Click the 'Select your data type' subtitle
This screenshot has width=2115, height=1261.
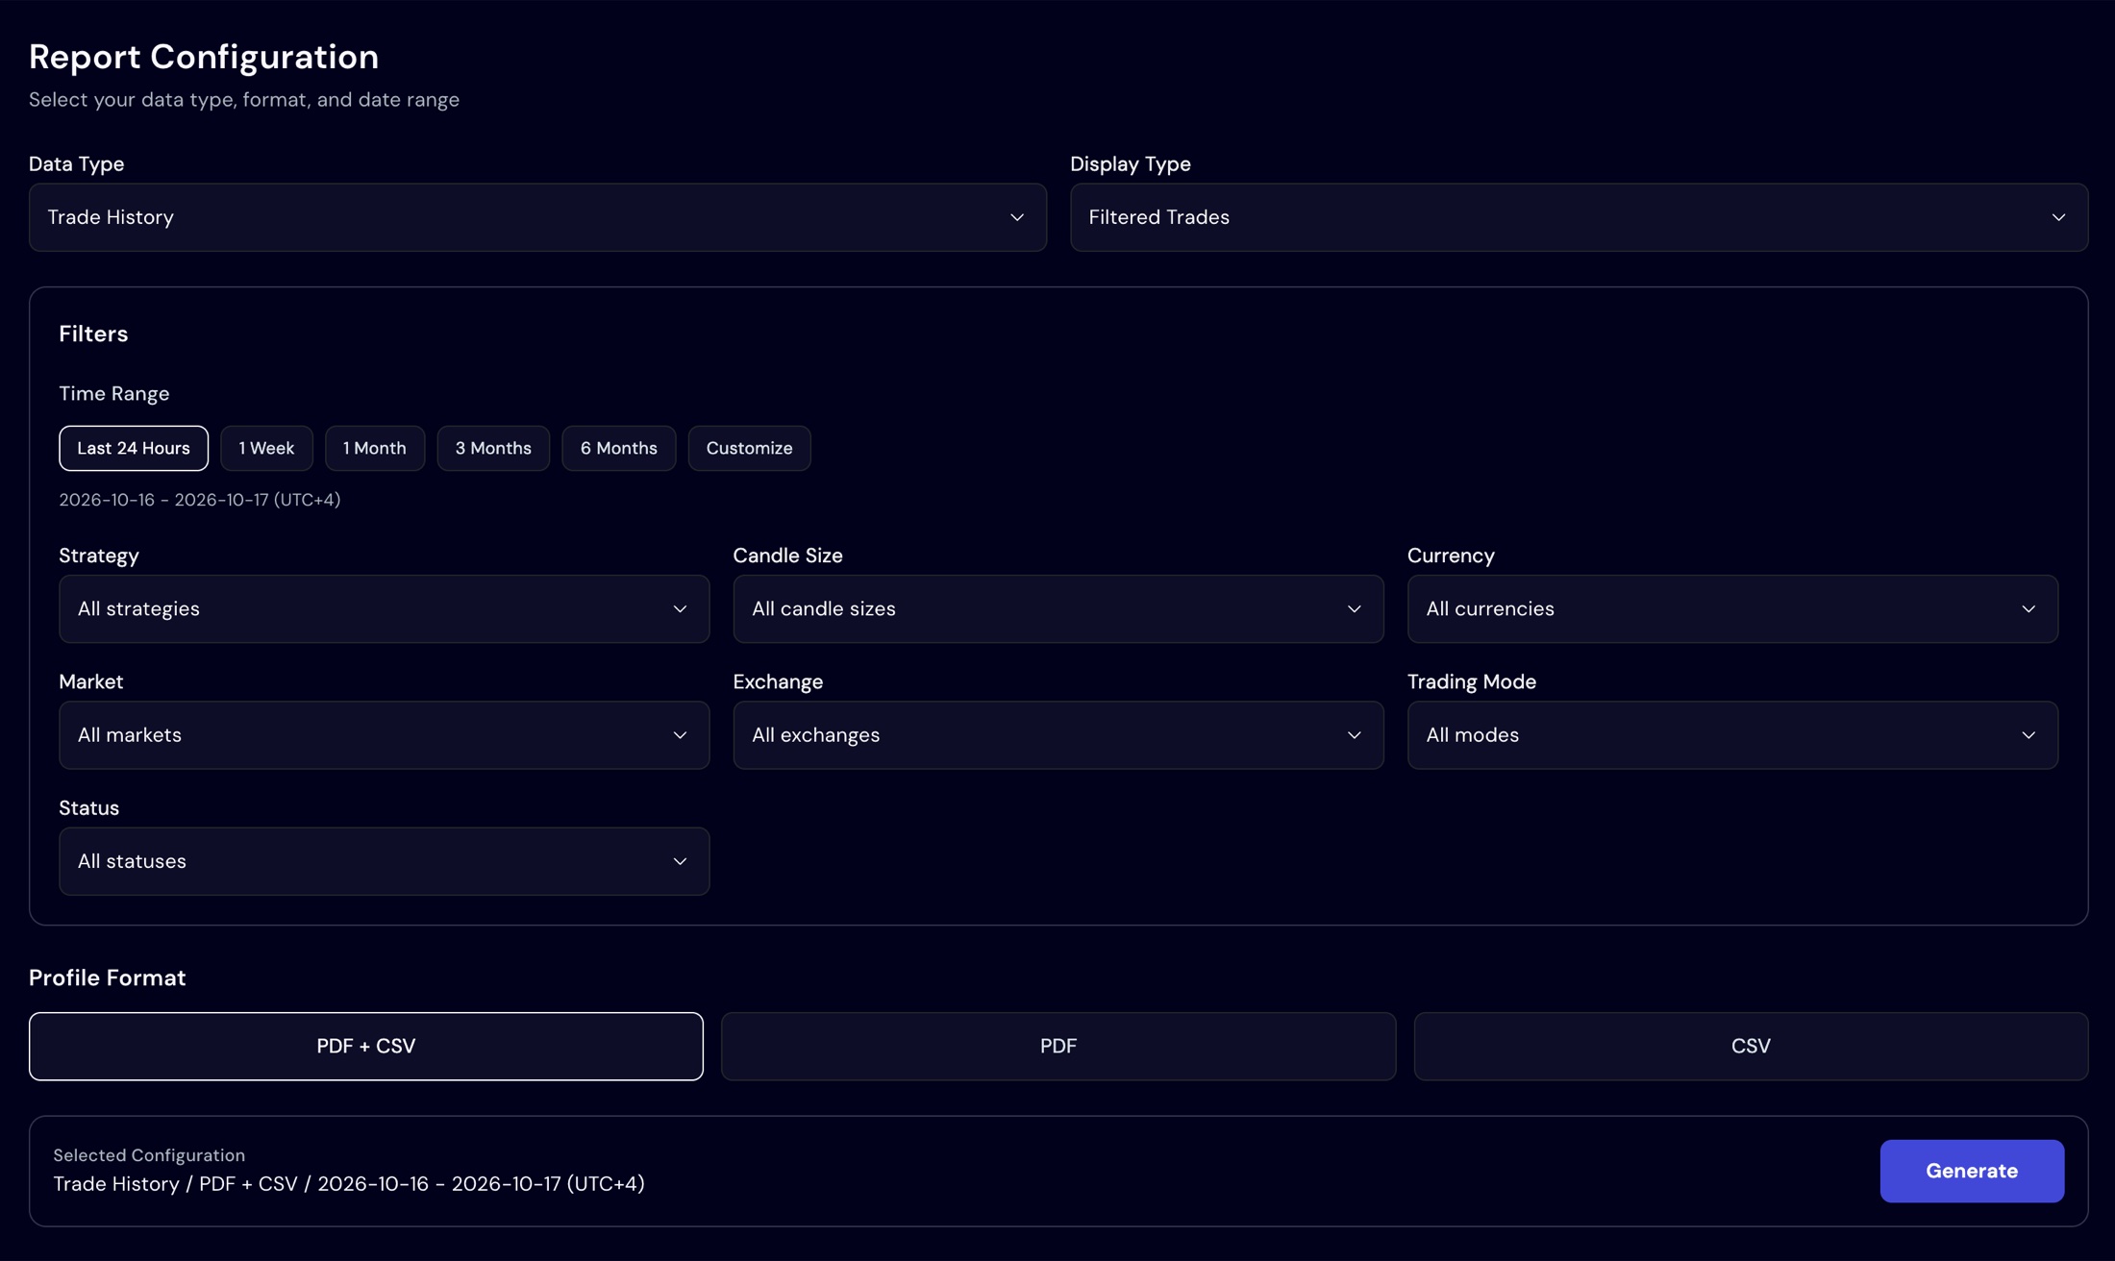pyautogui.click(x=244, y=100)
